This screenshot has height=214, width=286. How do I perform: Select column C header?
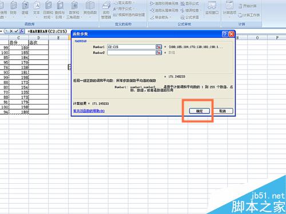[x=19, y=38]
